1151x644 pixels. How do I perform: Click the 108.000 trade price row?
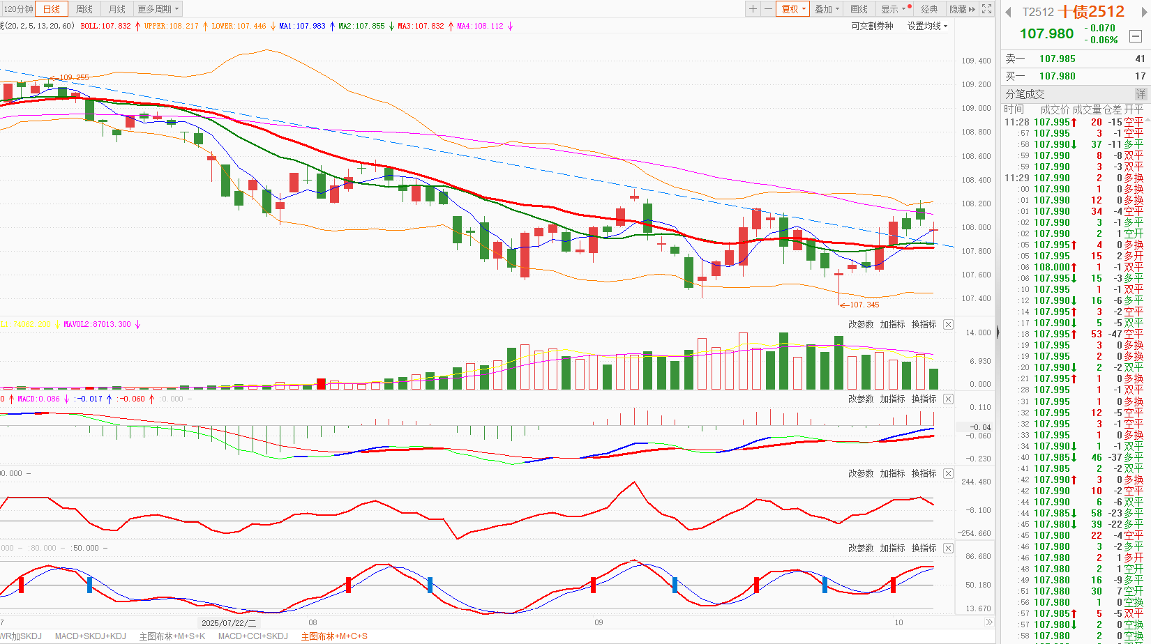coord(1074,267)
